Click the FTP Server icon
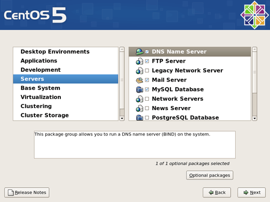Screen dimensions: 270x202 [139, 61]
